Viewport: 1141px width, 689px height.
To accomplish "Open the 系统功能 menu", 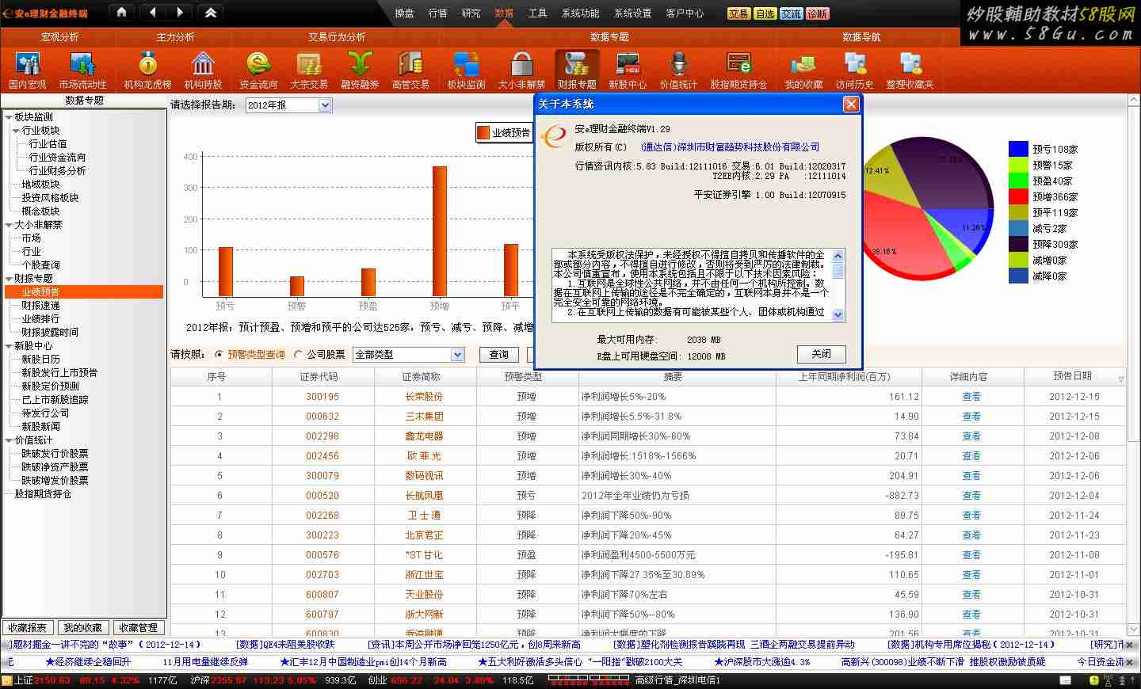I will pos(581,13).
